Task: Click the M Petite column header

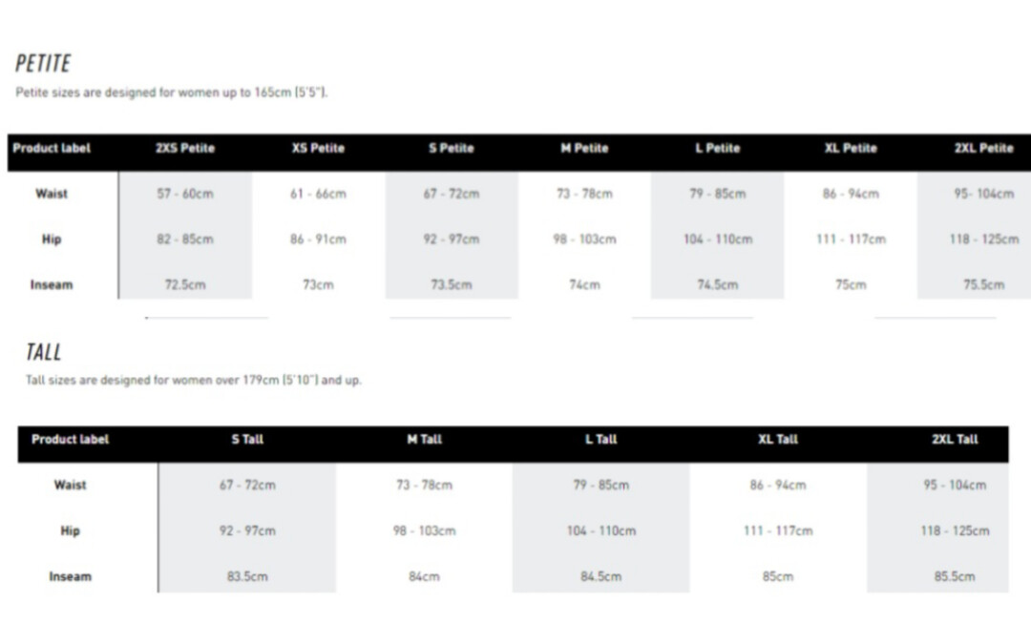Action: [x=584, y=149]
